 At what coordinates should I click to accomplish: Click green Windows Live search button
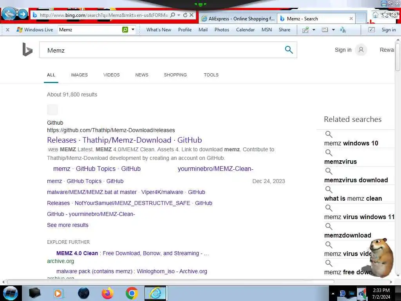(x=125, y=30)
